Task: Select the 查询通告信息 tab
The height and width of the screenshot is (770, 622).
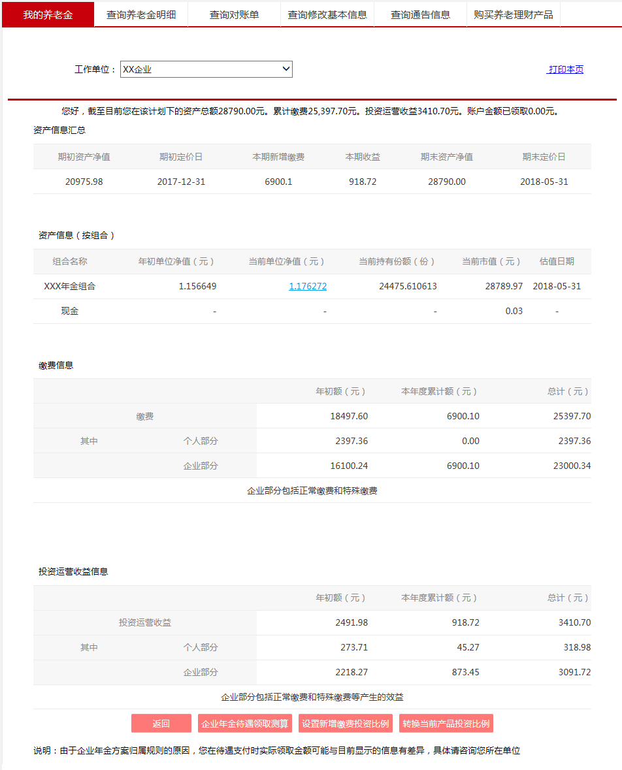Action: (420, 14)
